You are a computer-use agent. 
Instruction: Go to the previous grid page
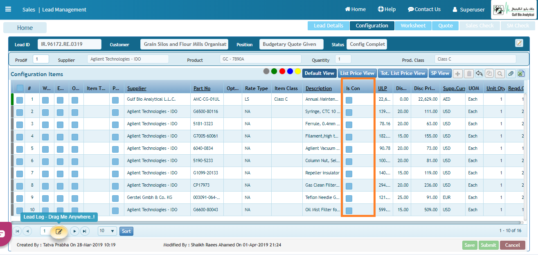pyautogui.click(x=27, y=231)
